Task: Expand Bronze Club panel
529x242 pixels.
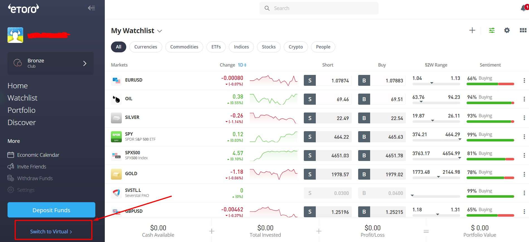Action: click(50, 63)
